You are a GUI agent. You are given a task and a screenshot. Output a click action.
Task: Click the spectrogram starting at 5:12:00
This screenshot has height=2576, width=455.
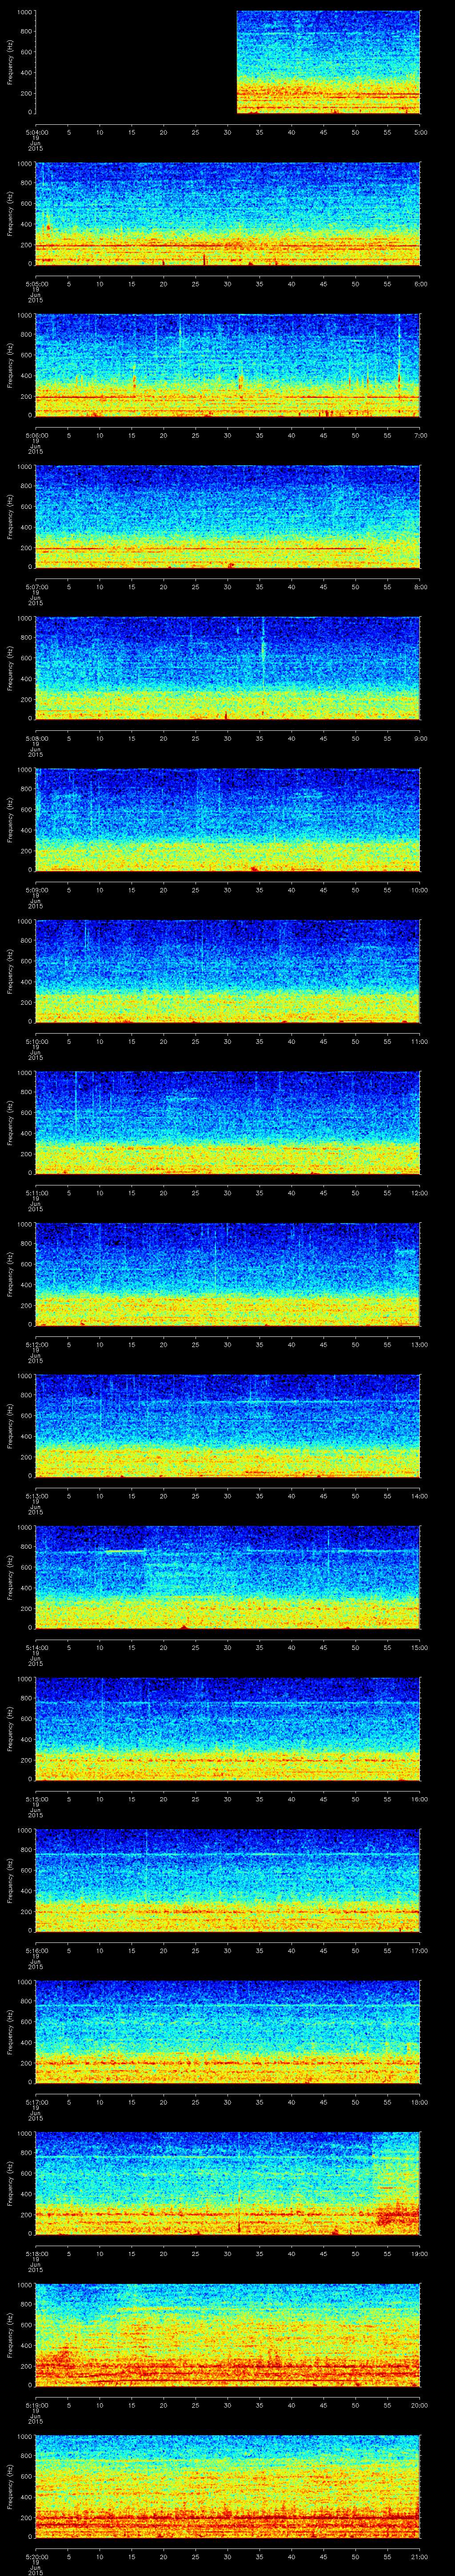[x=227, y=1274]
